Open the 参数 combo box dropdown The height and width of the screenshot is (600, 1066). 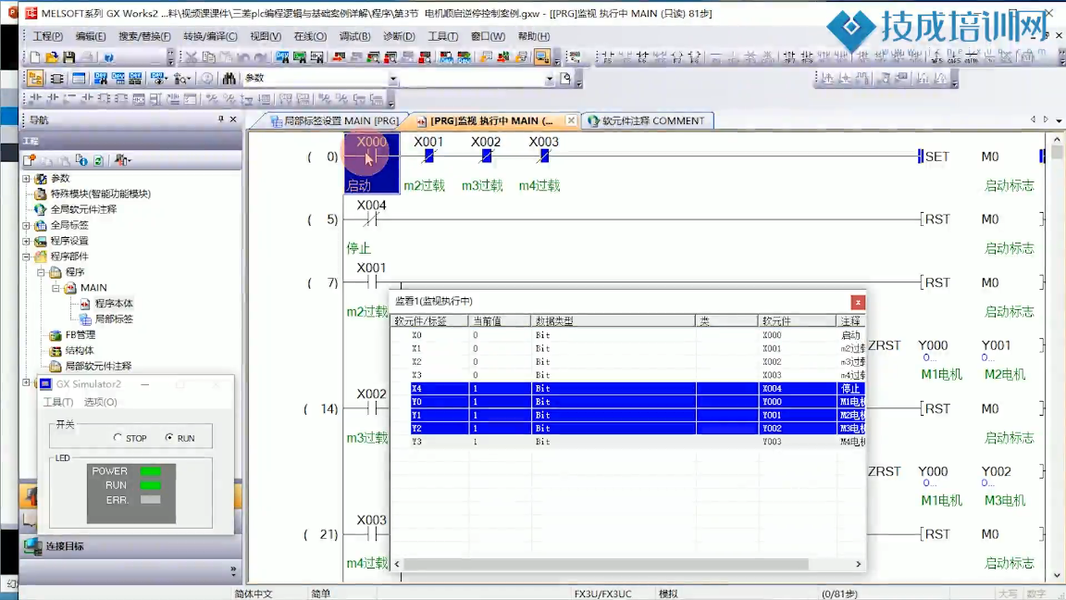[393, 79]
